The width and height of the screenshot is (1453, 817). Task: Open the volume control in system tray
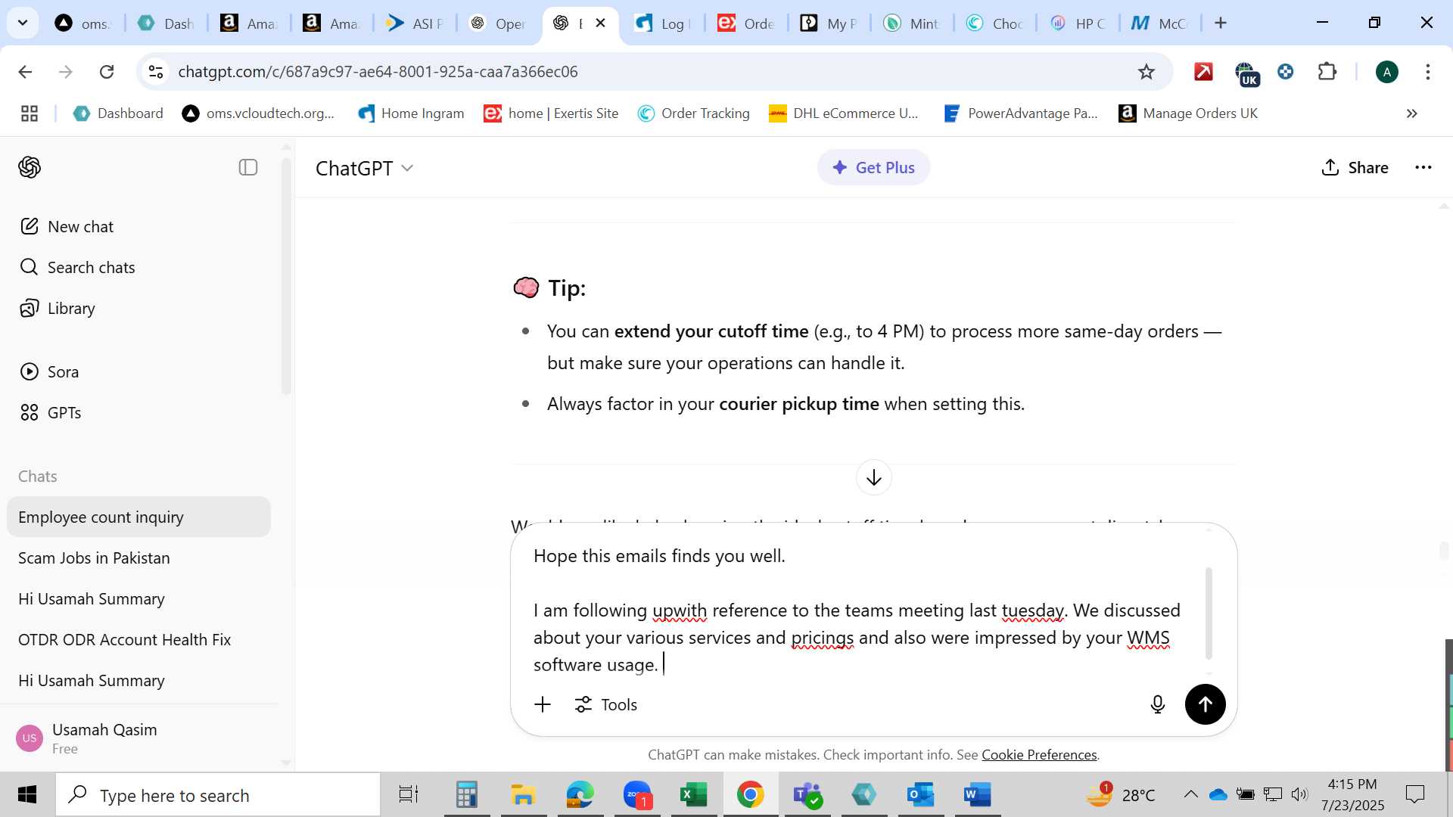[1299, 794]
